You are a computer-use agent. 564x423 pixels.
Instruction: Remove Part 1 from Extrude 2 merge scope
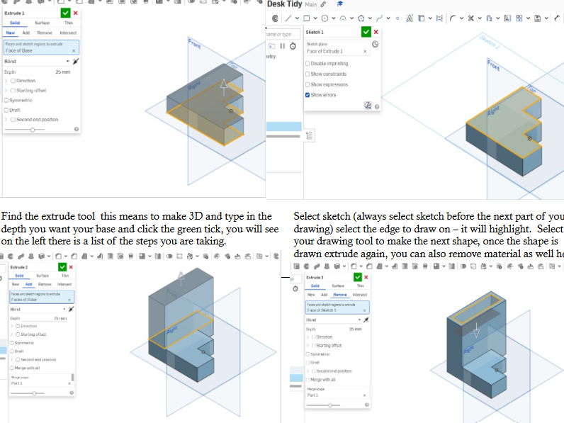[x=69, y=383]
